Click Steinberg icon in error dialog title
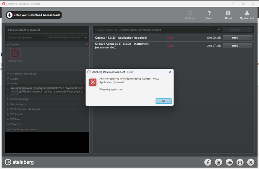This screenshot has height=169, width=259. (89, 72)
